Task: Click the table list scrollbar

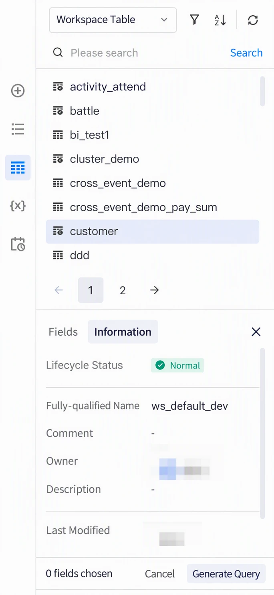Action: pos(262,91)
